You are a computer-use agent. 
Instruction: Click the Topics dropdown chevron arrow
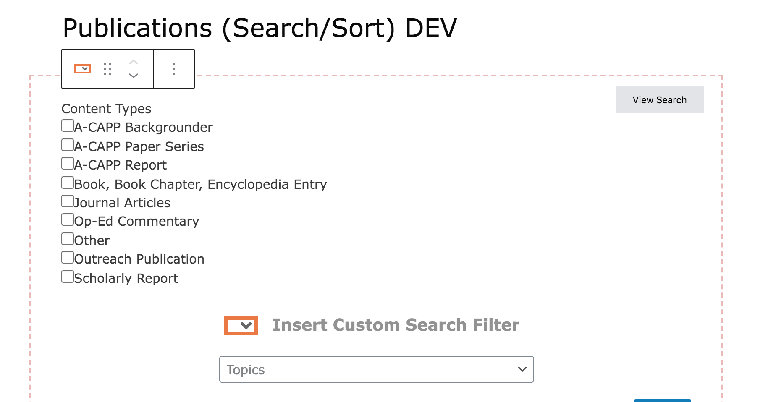pyautogui.click(x=522, y=369)
